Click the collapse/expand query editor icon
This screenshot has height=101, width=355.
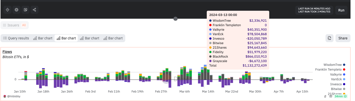tap(7, 10)
